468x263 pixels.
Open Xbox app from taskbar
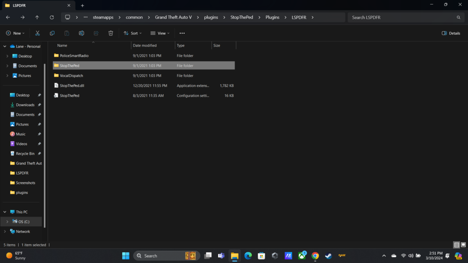tap(302, 256)
